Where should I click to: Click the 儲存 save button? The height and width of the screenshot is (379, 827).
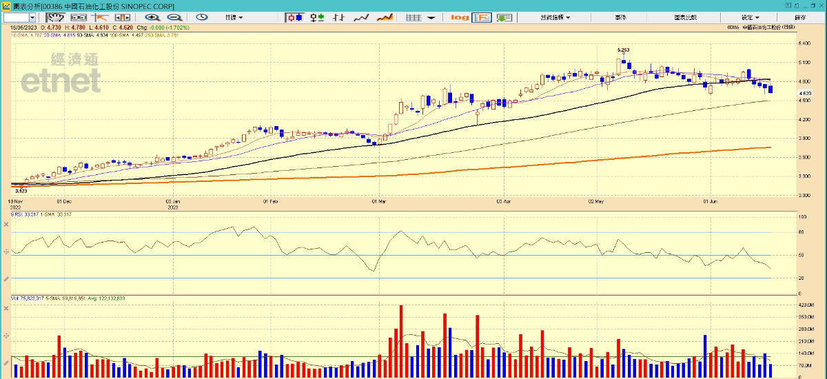tap(800, 17)
